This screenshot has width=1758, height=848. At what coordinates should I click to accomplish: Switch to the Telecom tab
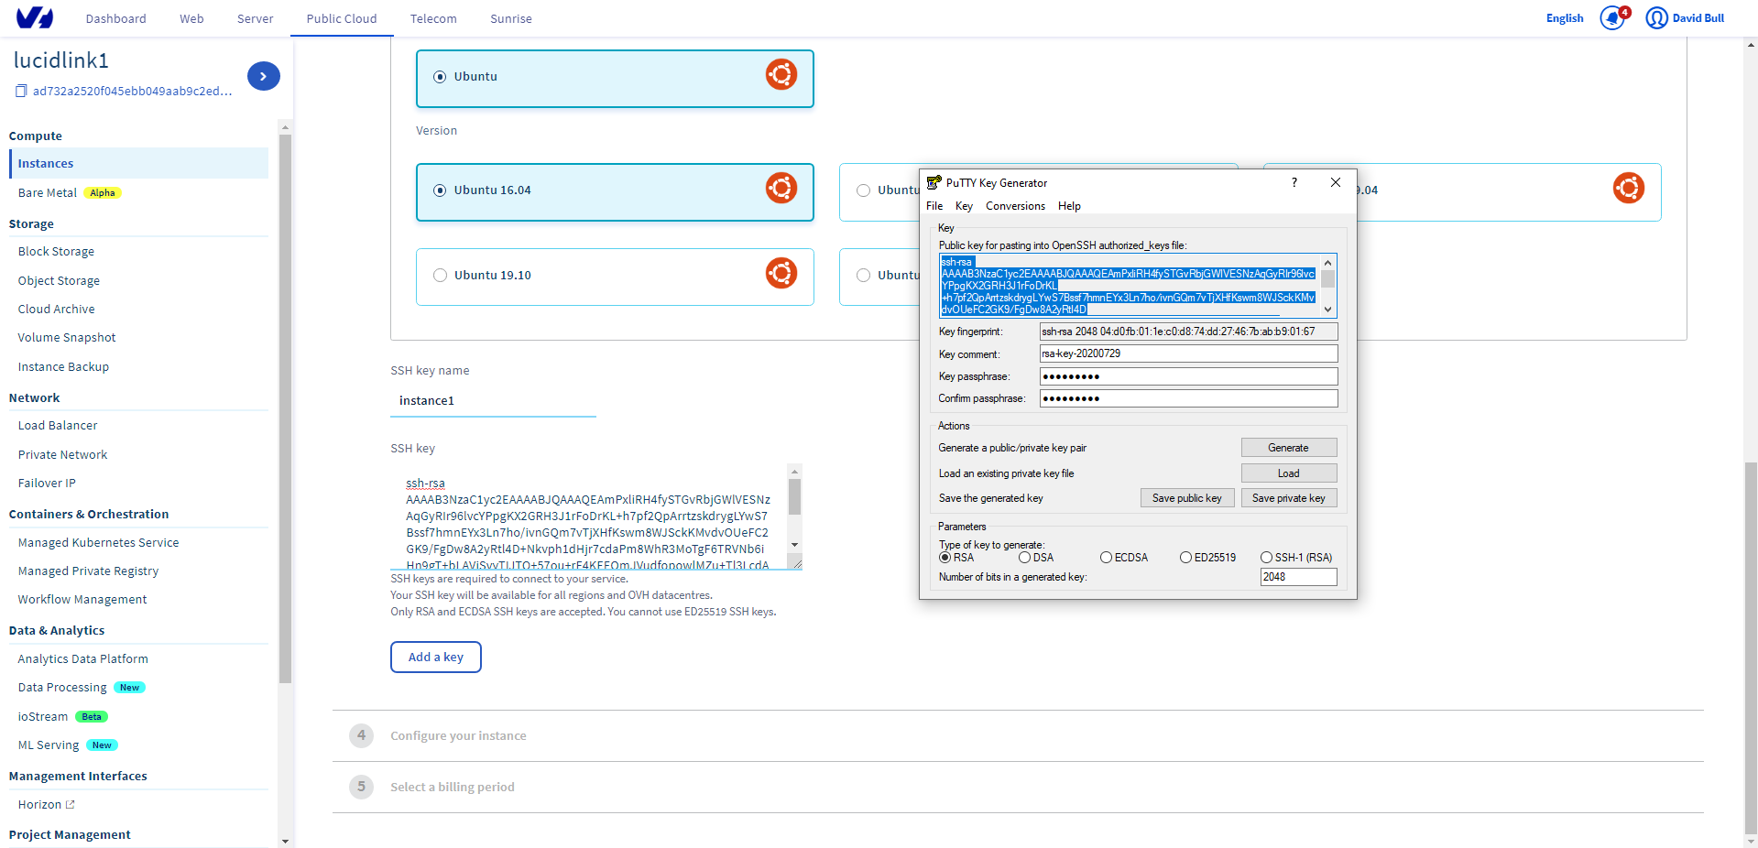[x=433, y=18]
